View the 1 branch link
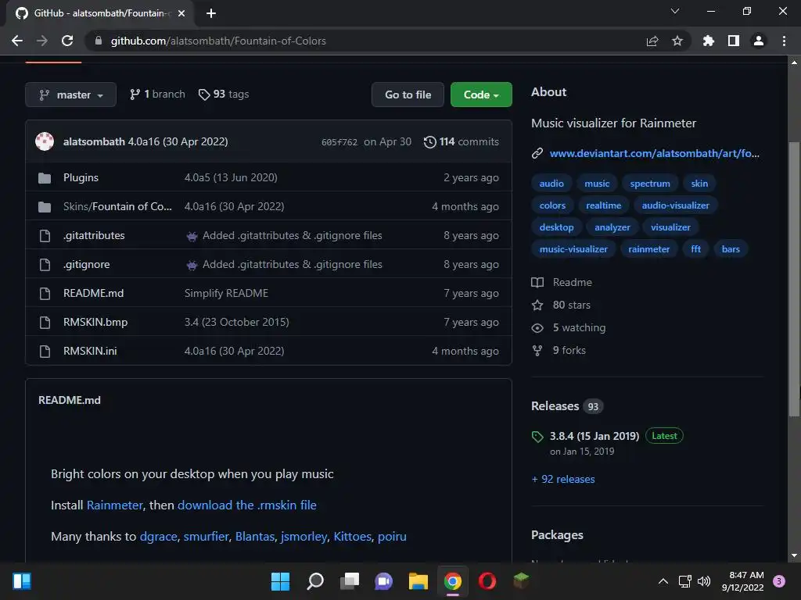The height and width of the screenshot is (600, 801). [x=157, y=95]
